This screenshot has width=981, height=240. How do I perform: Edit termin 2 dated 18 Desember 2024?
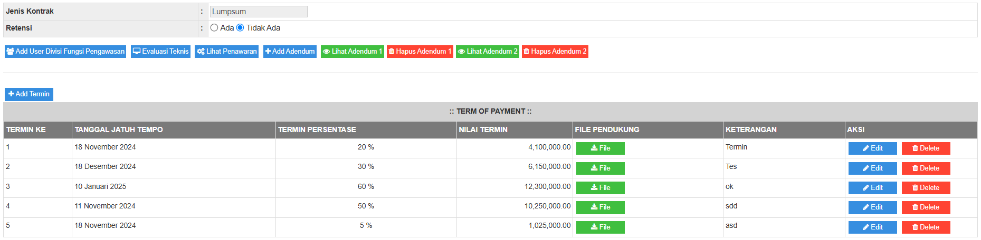pyautogui.click(x=872, y=168)
